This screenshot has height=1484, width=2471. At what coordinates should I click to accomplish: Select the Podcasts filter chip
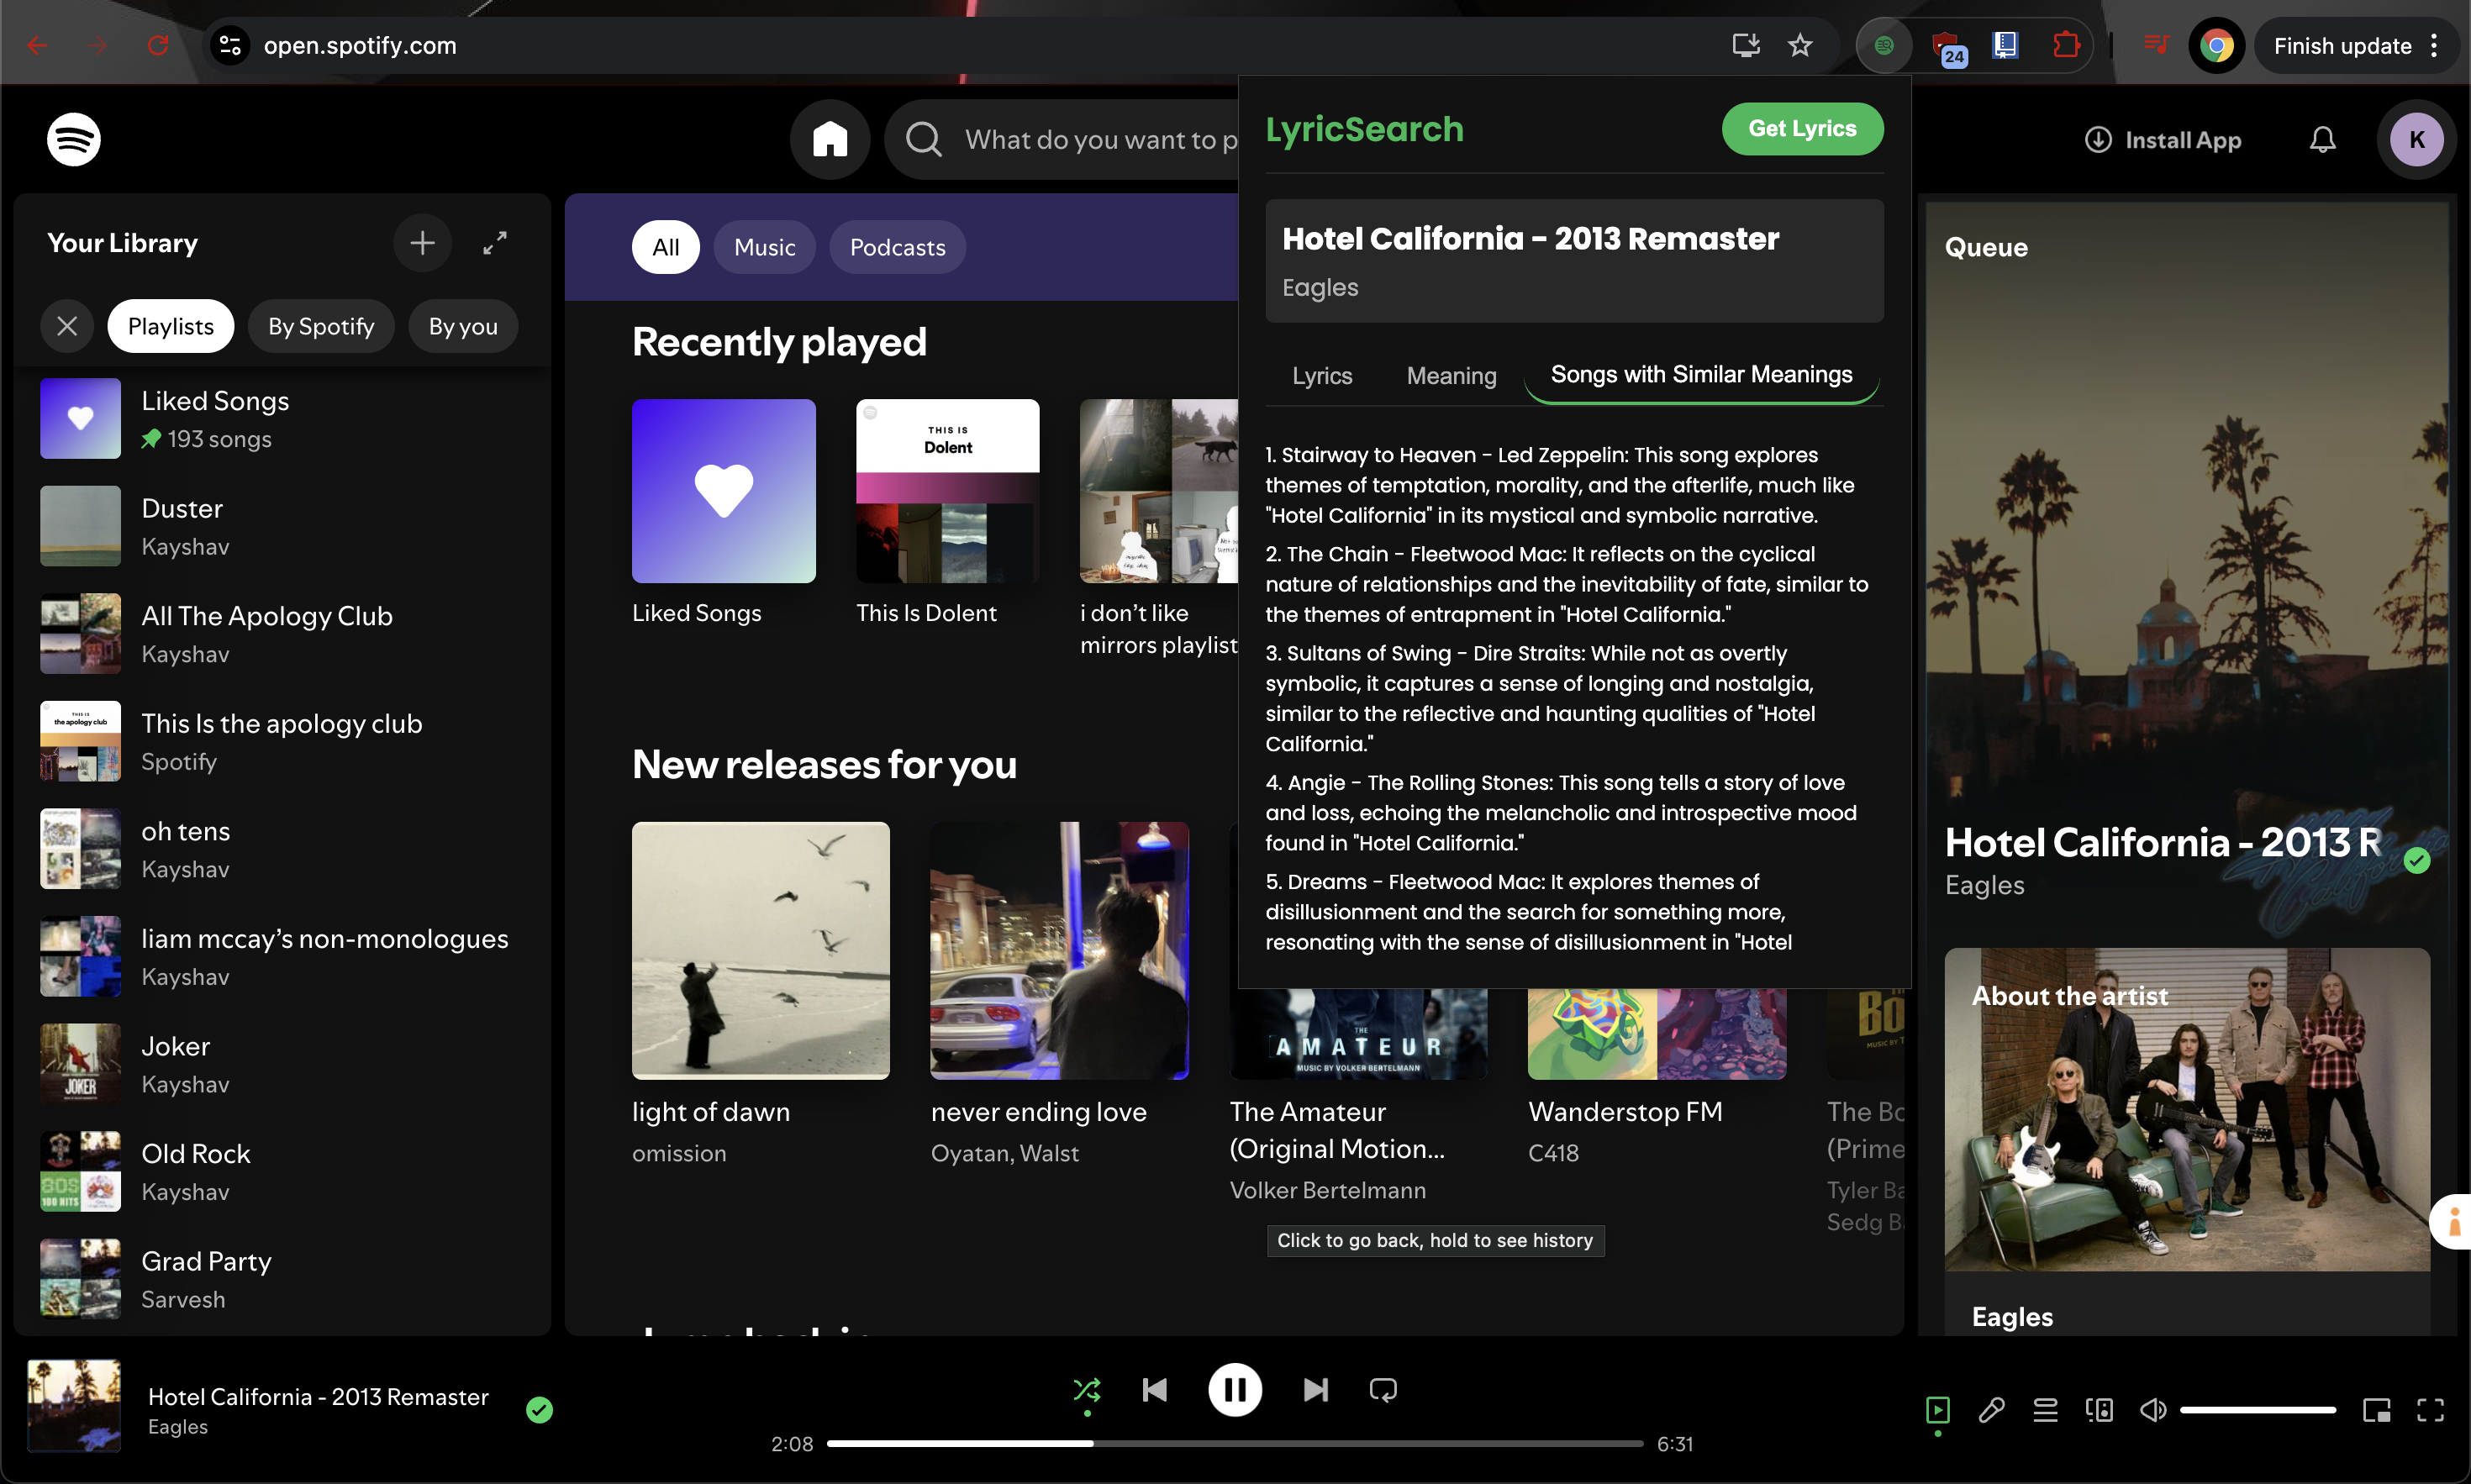[x=897, y=247]
